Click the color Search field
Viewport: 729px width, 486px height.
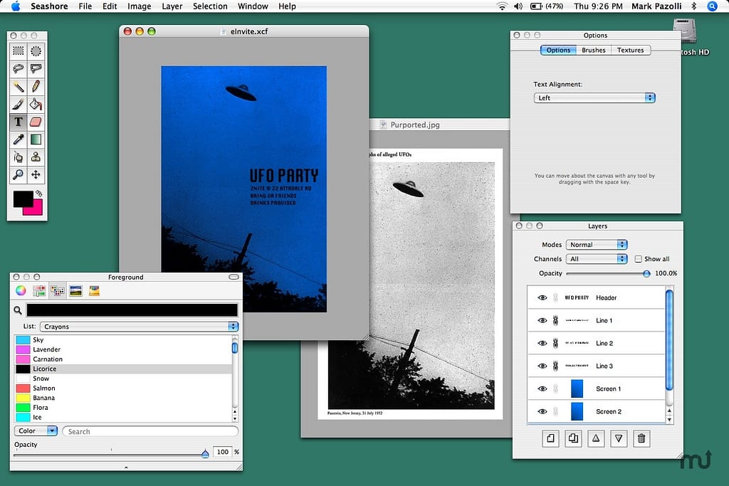(150, 431)
